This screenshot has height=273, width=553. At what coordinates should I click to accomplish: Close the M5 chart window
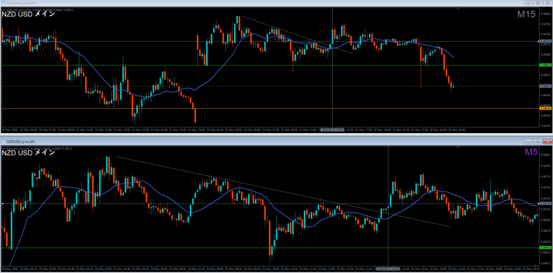click(x=548, y=141)
